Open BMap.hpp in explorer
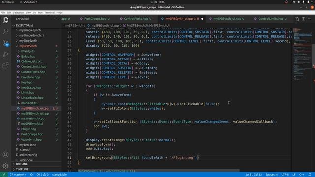Screen dimensions: 315x177 (x=36, y=57)
